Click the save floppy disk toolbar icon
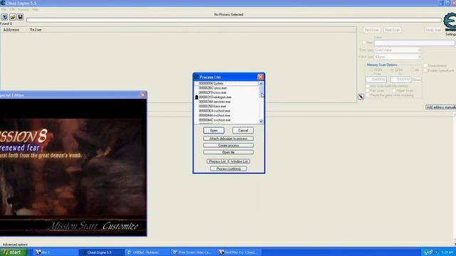 (x=20, y=17)
